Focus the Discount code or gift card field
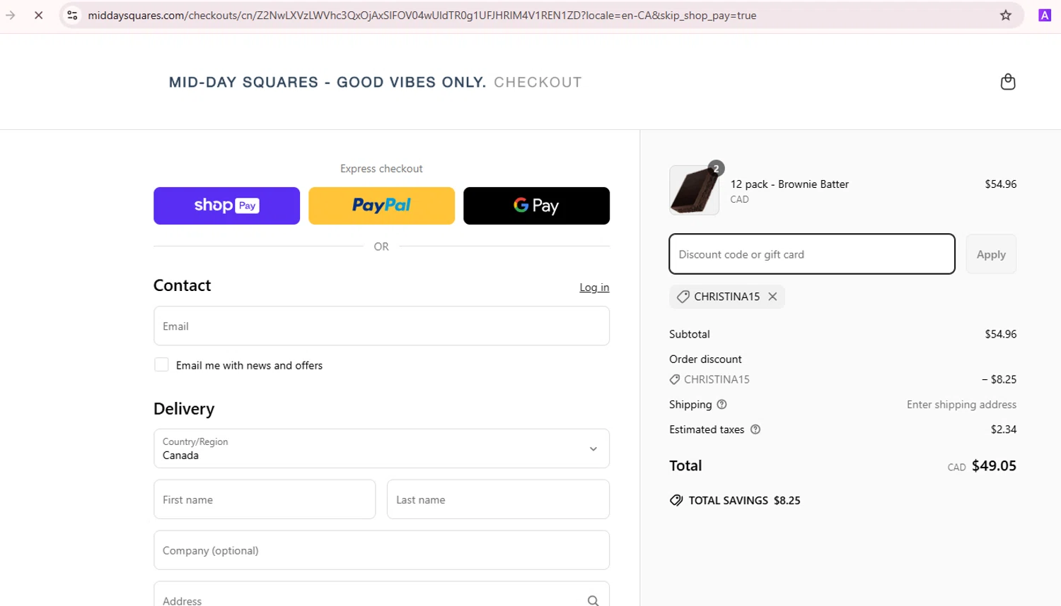 (x=812, y=254)
